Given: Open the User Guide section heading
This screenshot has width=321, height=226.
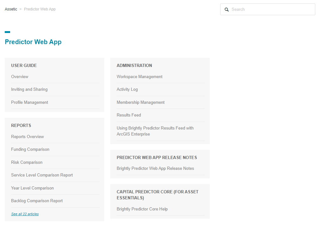Looking at the screenshot, I should [24, 65].
